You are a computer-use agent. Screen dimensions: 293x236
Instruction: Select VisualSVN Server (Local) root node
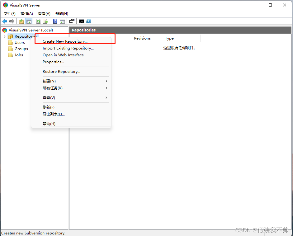31,30
